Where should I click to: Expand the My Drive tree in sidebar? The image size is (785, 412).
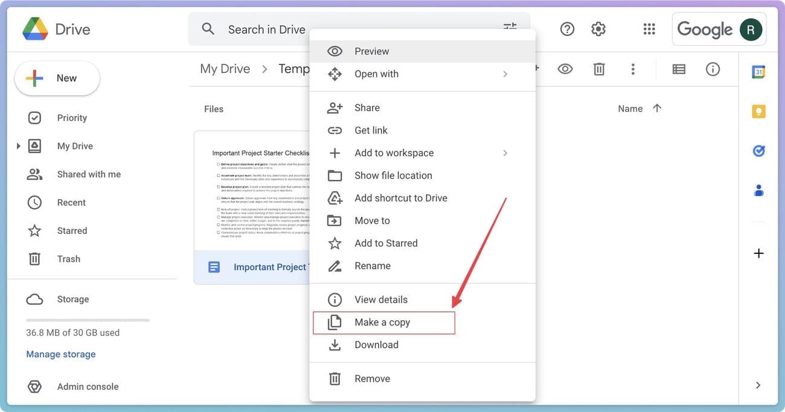click(x=18, y=146)
